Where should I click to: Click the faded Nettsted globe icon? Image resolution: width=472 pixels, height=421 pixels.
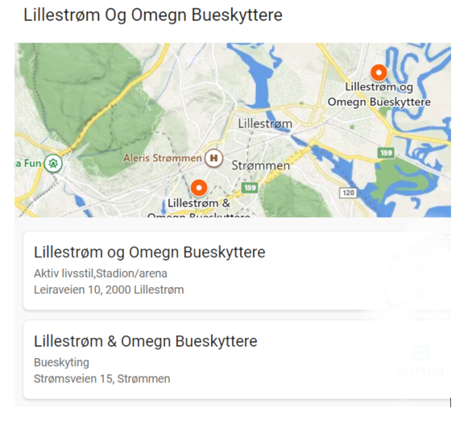[x=420, y=352]
